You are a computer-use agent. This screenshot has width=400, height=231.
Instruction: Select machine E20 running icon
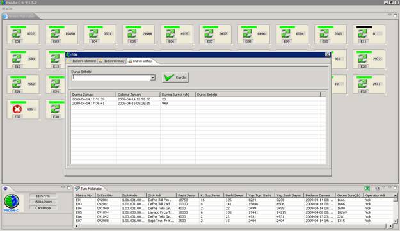click(363, 59)
